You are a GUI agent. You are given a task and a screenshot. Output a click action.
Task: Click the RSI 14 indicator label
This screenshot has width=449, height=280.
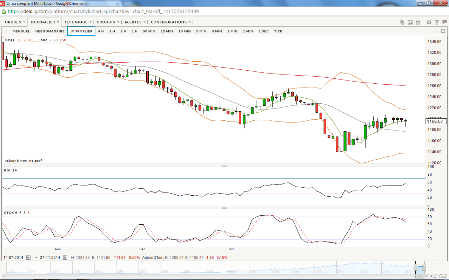coord(10,170)
